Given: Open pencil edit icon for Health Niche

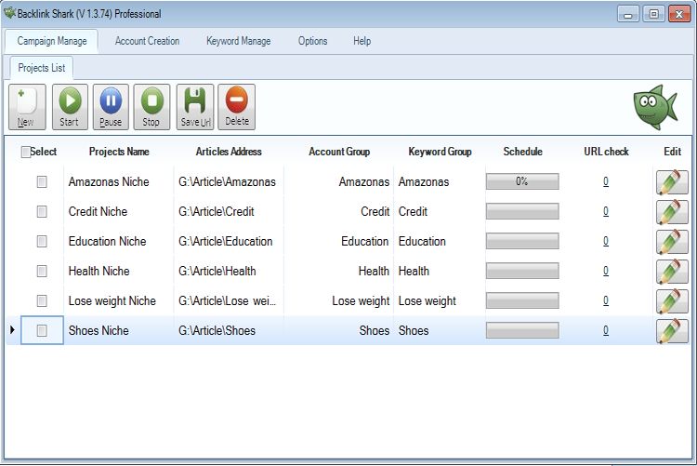Looking at the screenshot, I should [672, 271].
